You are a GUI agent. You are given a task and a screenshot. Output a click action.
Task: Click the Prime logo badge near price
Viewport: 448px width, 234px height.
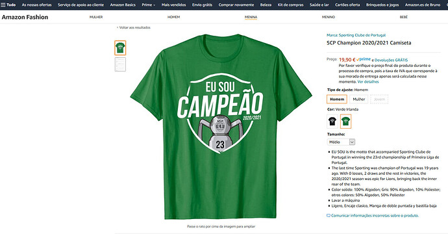(364, 60)
